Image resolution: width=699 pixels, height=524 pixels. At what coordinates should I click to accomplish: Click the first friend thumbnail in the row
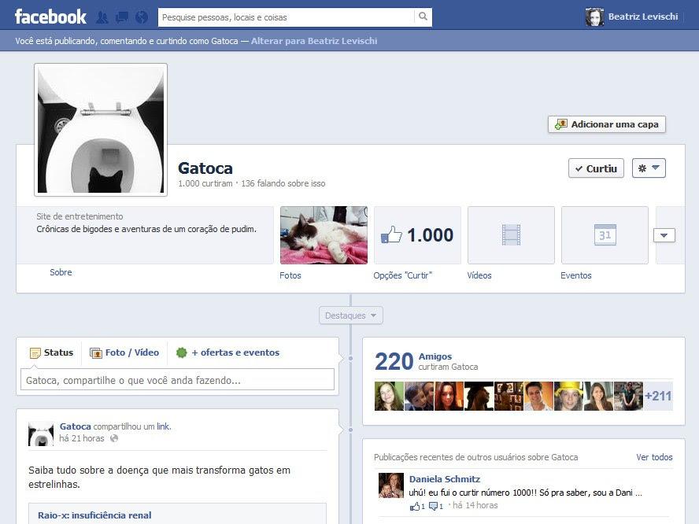389,396
